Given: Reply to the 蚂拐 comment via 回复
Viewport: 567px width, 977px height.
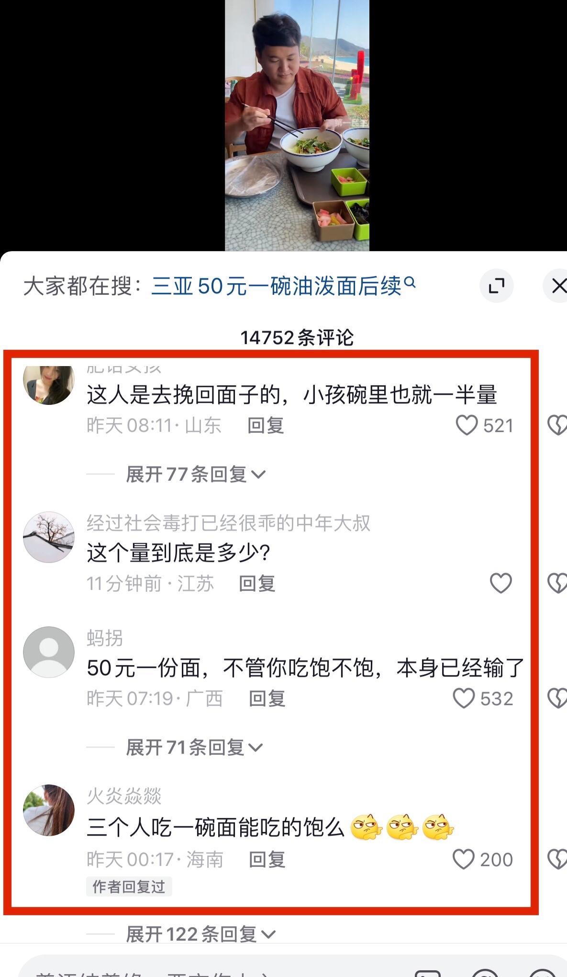Looking at the screenshot, I should tap(267, 698).
